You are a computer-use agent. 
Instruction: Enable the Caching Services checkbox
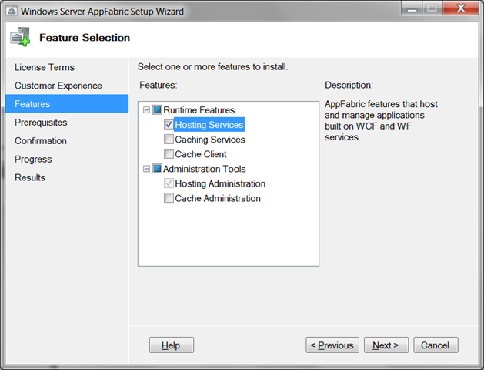tap(169, 140)
